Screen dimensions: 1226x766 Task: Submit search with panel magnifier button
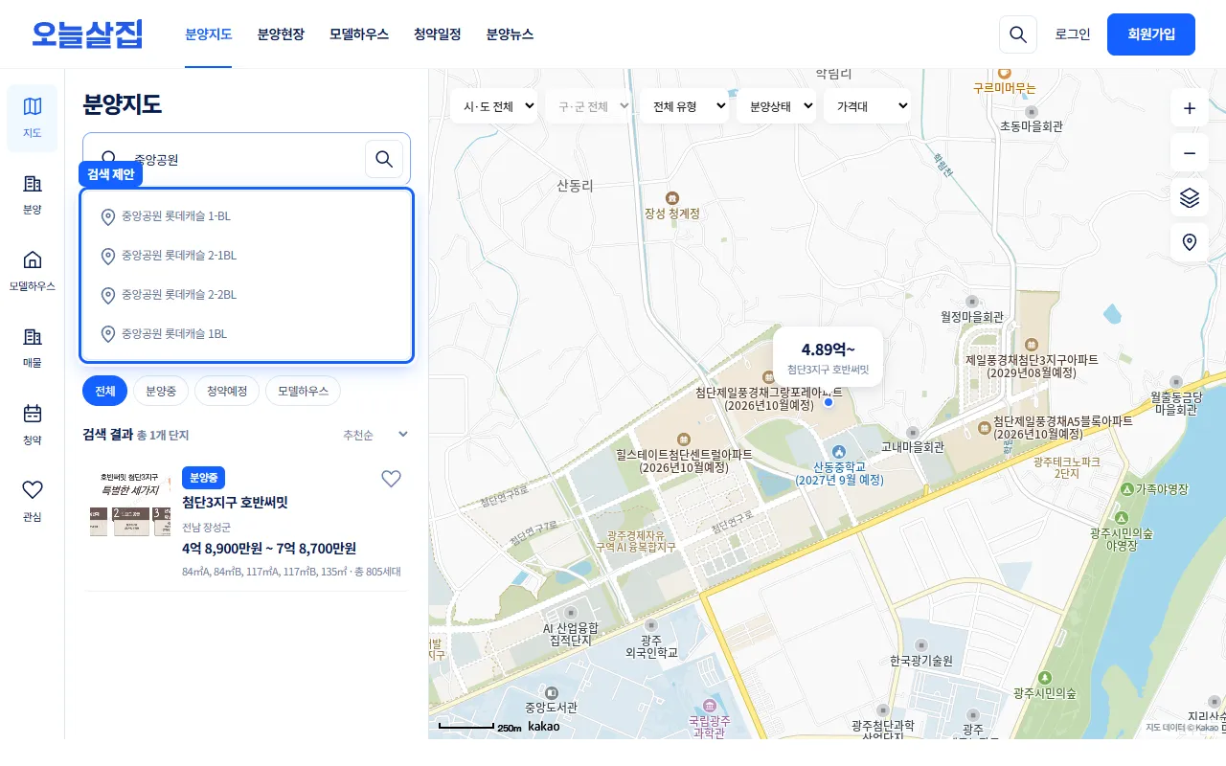(384, 159)
